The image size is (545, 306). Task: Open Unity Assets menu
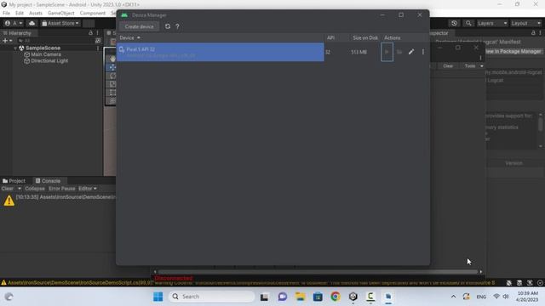coord(36,14)
